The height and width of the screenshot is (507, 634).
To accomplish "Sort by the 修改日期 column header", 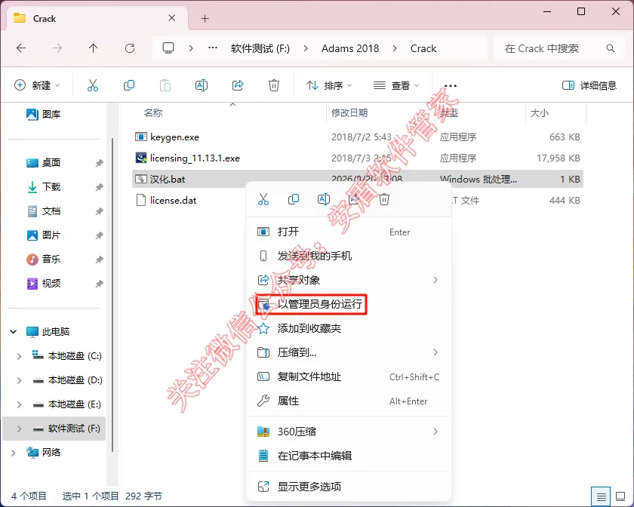I will click(x=349, y=113).
